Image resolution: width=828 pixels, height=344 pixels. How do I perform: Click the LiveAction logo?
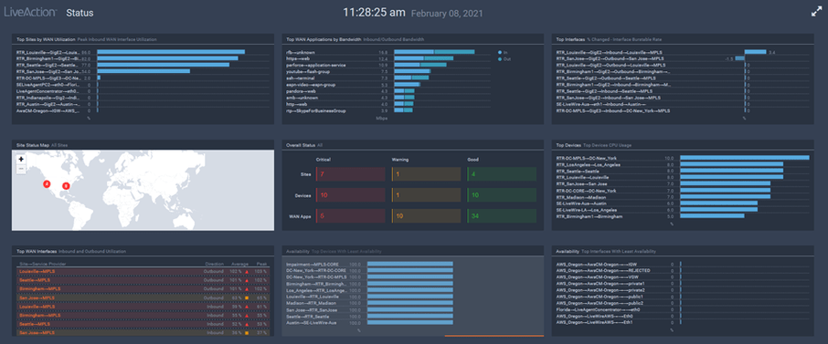(x=30, y=13)
